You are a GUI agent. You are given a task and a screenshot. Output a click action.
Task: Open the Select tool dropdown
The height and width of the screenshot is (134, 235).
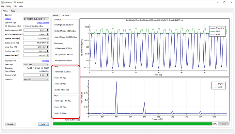36,65
